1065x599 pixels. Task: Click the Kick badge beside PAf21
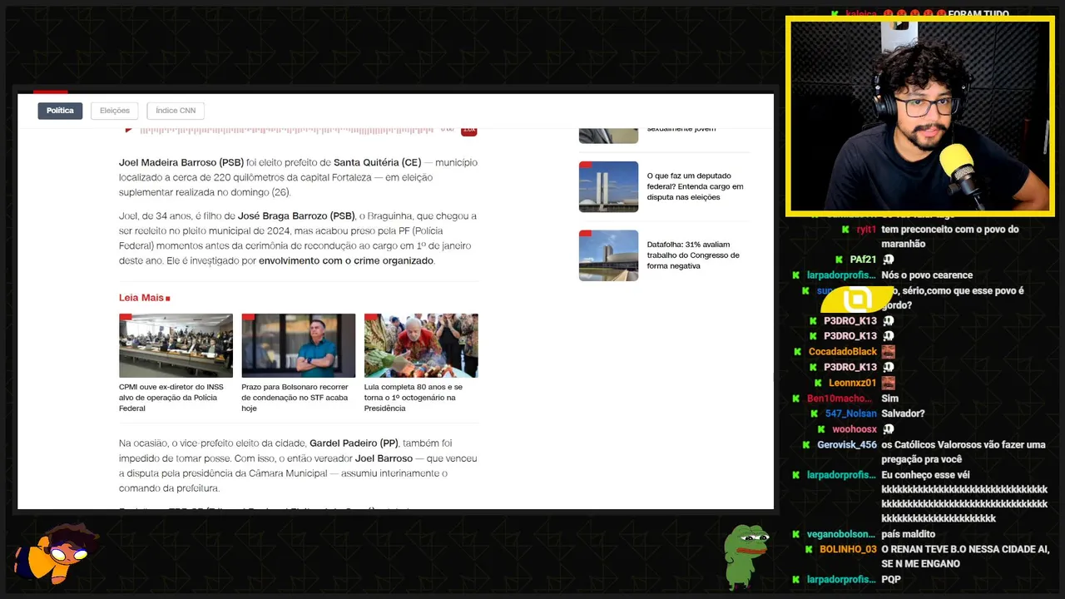click(839, 260)
